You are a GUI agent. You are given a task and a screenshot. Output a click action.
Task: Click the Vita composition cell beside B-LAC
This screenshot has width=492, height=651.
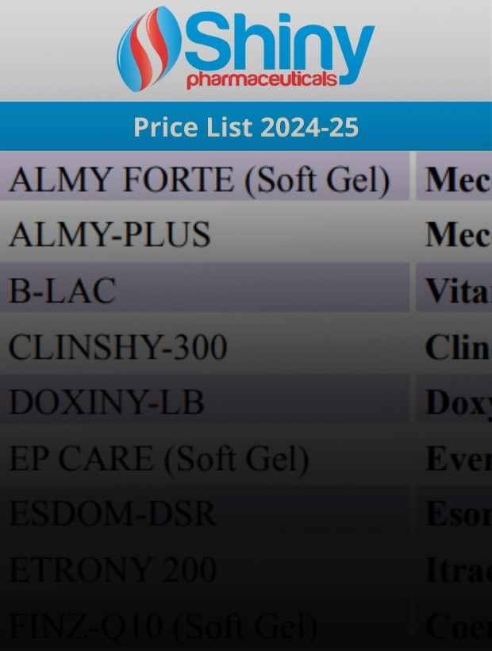coord(454,291)
